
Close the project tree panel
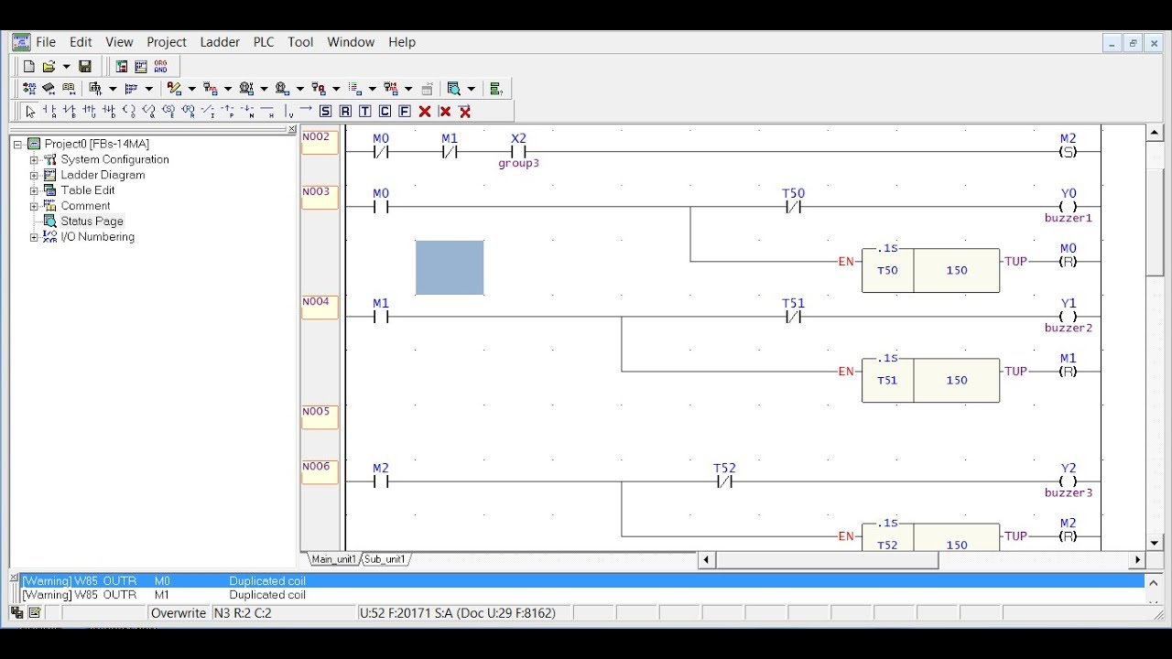pyautogui.click(x=292, y=129)
